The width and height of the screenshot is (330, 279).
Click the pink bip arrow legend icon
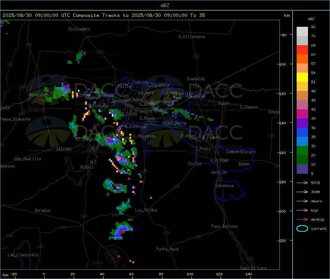coord(302,210)
